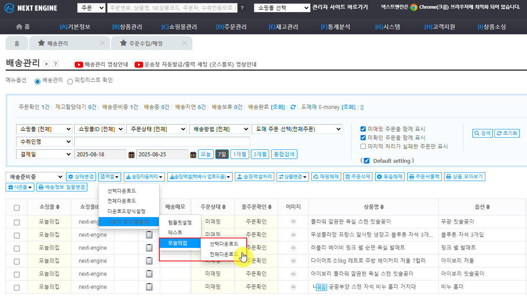Expand the 송장자동처리 dropdown button
Screen dimensions: 527x297
pos(144,177)
